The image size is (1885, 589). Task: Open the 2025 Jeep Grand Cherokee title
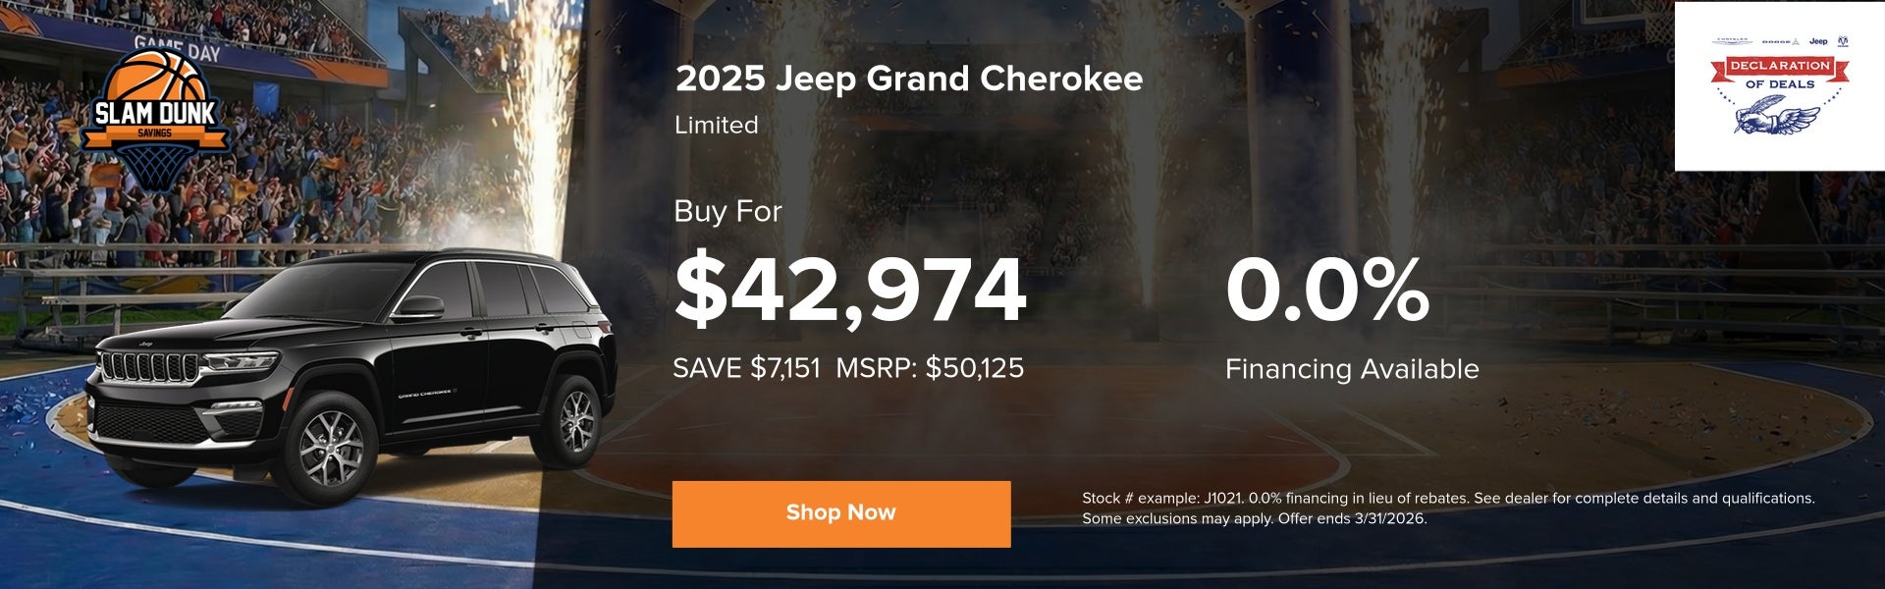[x=908, y=79]
